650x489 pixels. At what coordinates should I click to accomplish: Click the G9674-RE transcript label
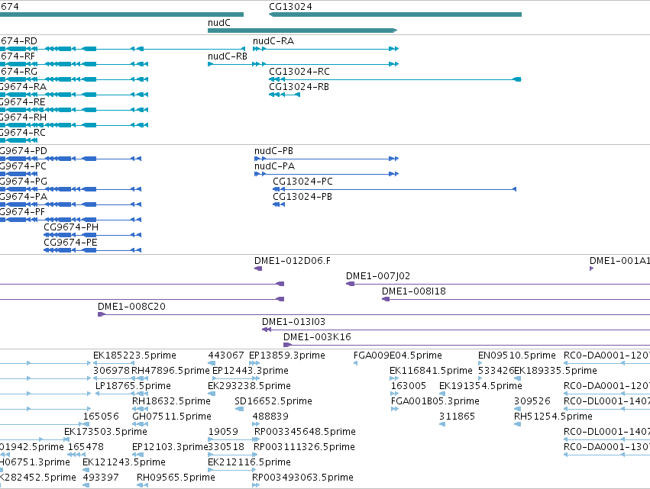(22, 102)
